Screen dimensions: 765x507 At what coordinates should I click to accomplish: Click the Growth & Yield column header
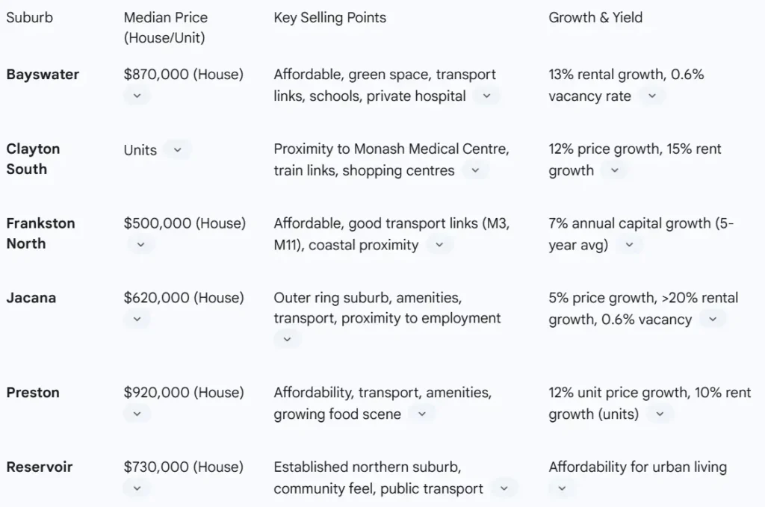coord(595,17)
